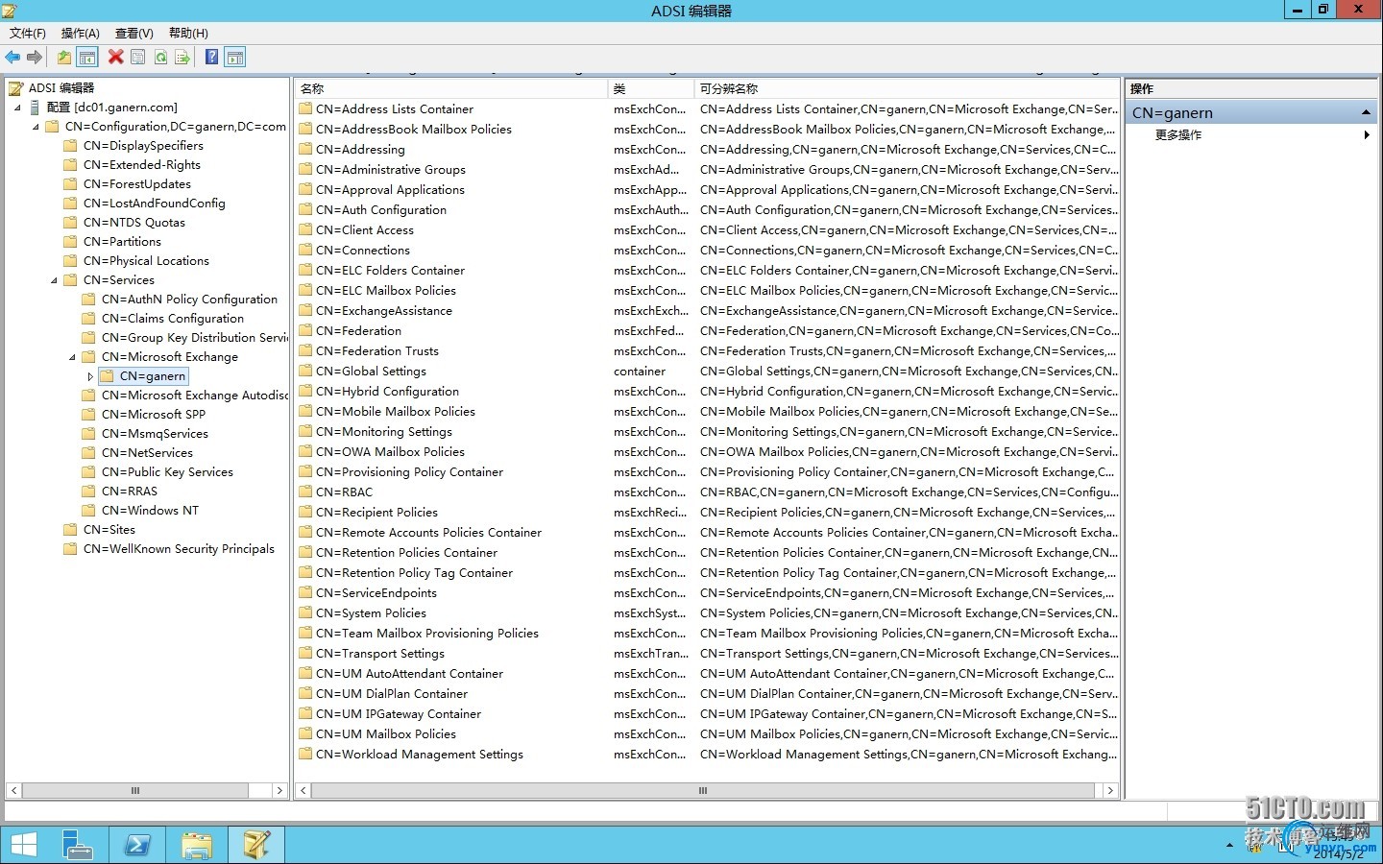Screen dimensions: 1383x864
Task: Sort by the 类 column header
Action: (x=651, y=88)
